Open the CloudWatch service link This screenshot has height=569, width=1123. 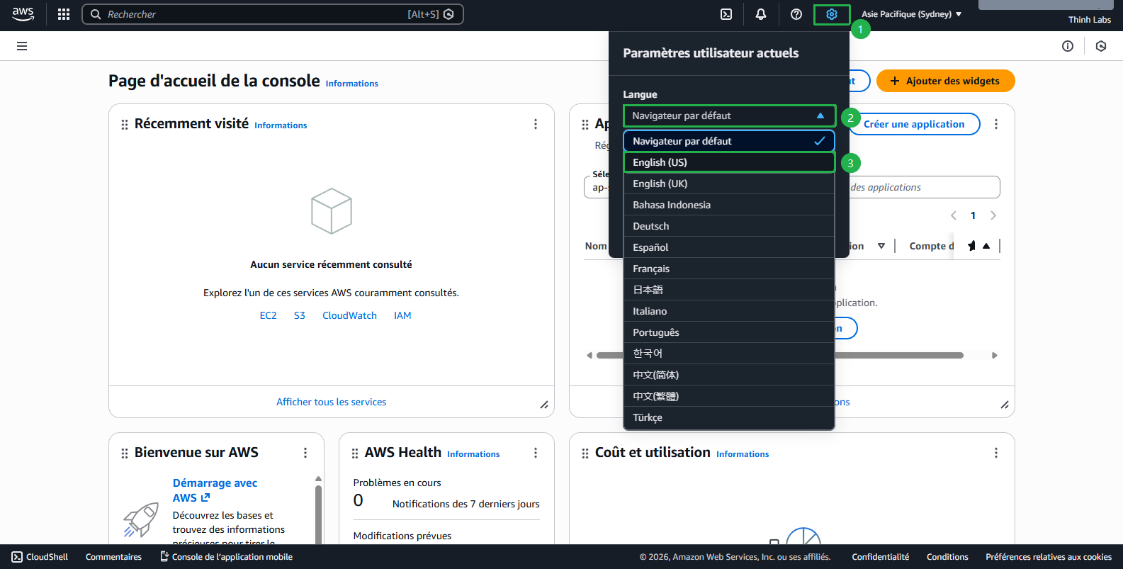coord(349,315)
